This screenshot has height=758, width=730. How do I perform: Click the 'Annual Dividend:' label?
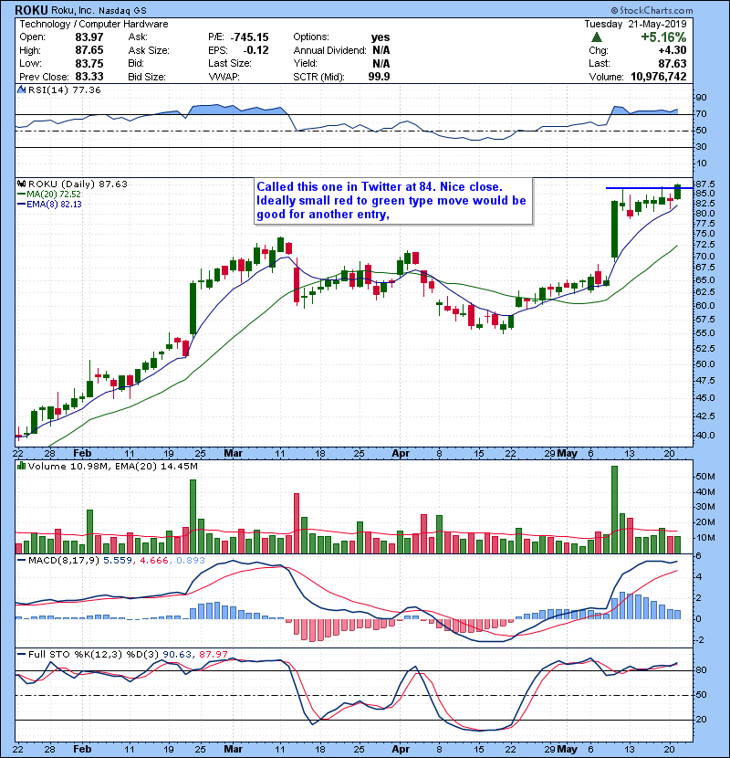[x=330, y=50]
